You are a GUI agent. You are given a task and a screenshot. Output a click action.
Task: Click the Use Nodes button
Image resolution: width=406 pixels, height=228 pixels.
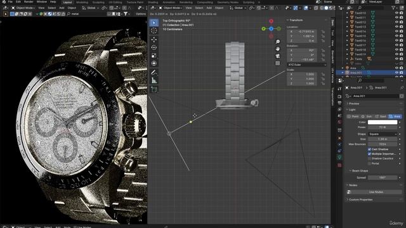(376, 192)
